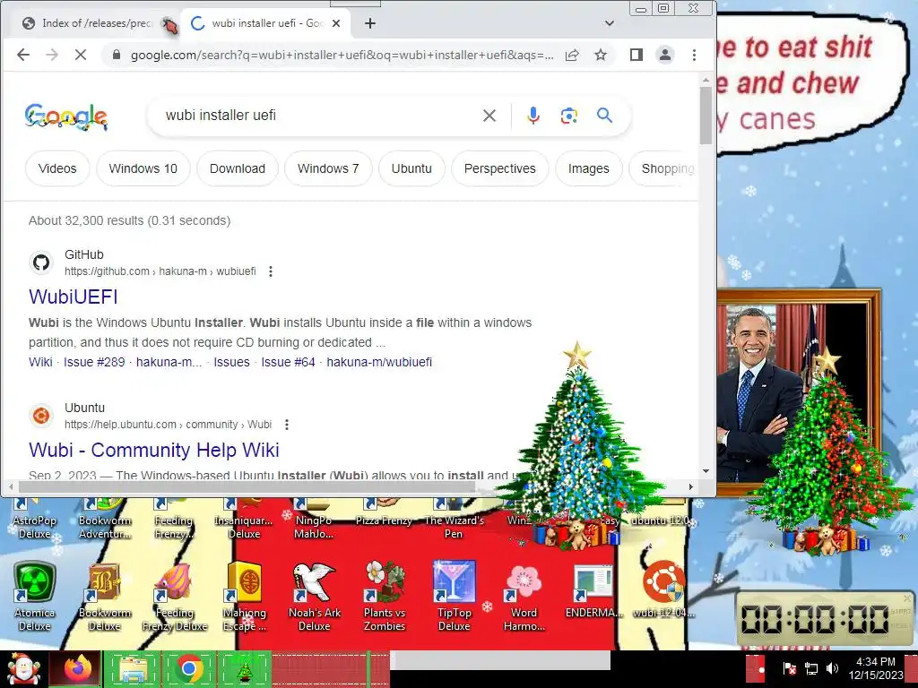
Task: Click Chrome's forward navigation arrow
Action: click(52, 55)
